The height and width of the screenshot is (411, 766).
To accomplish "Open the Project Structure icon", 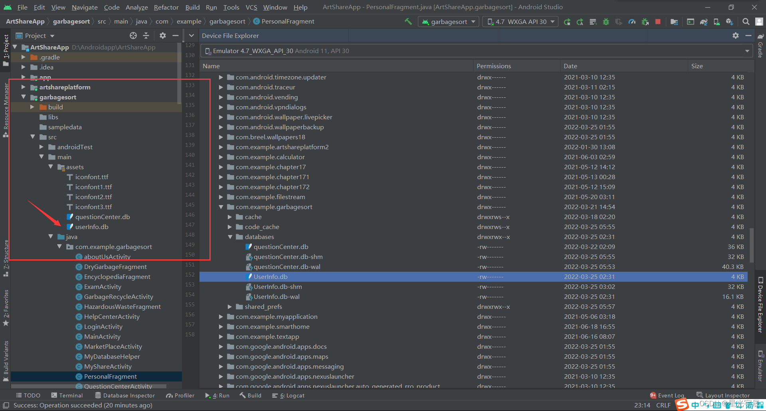I will coord(674,22).
